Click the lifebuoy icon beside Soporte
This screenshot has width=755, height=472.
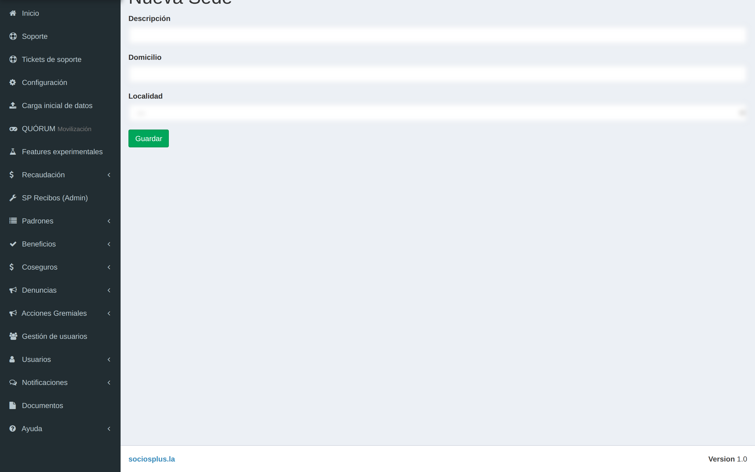pyautogui.click(x=13, y=36)
